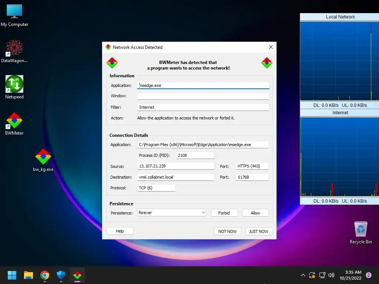The height and width of the screenshot is (284, 379).
Task: Launch the Netspeed desktop shortcut
Action: point(14,87)
